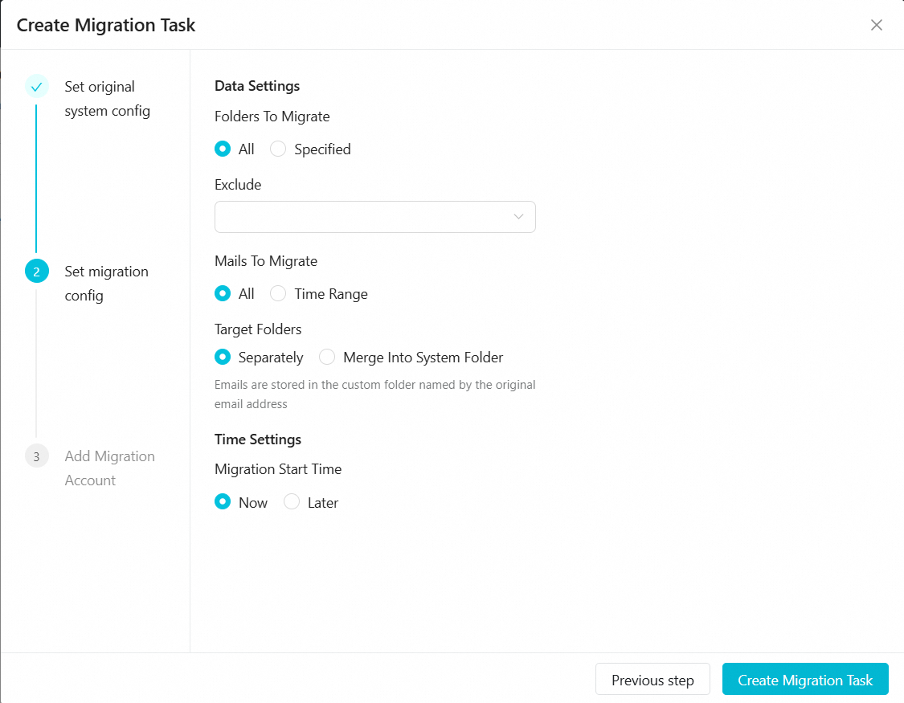The height and width of the screenshot is (703, 904).
Task: Choose All under Mails To Migrate
Action: tap(223, 294)
